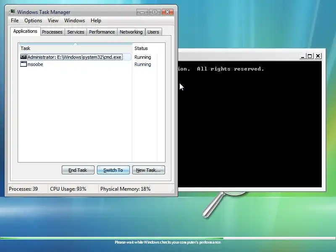Open the Help menu

click(x=96, y=21)
